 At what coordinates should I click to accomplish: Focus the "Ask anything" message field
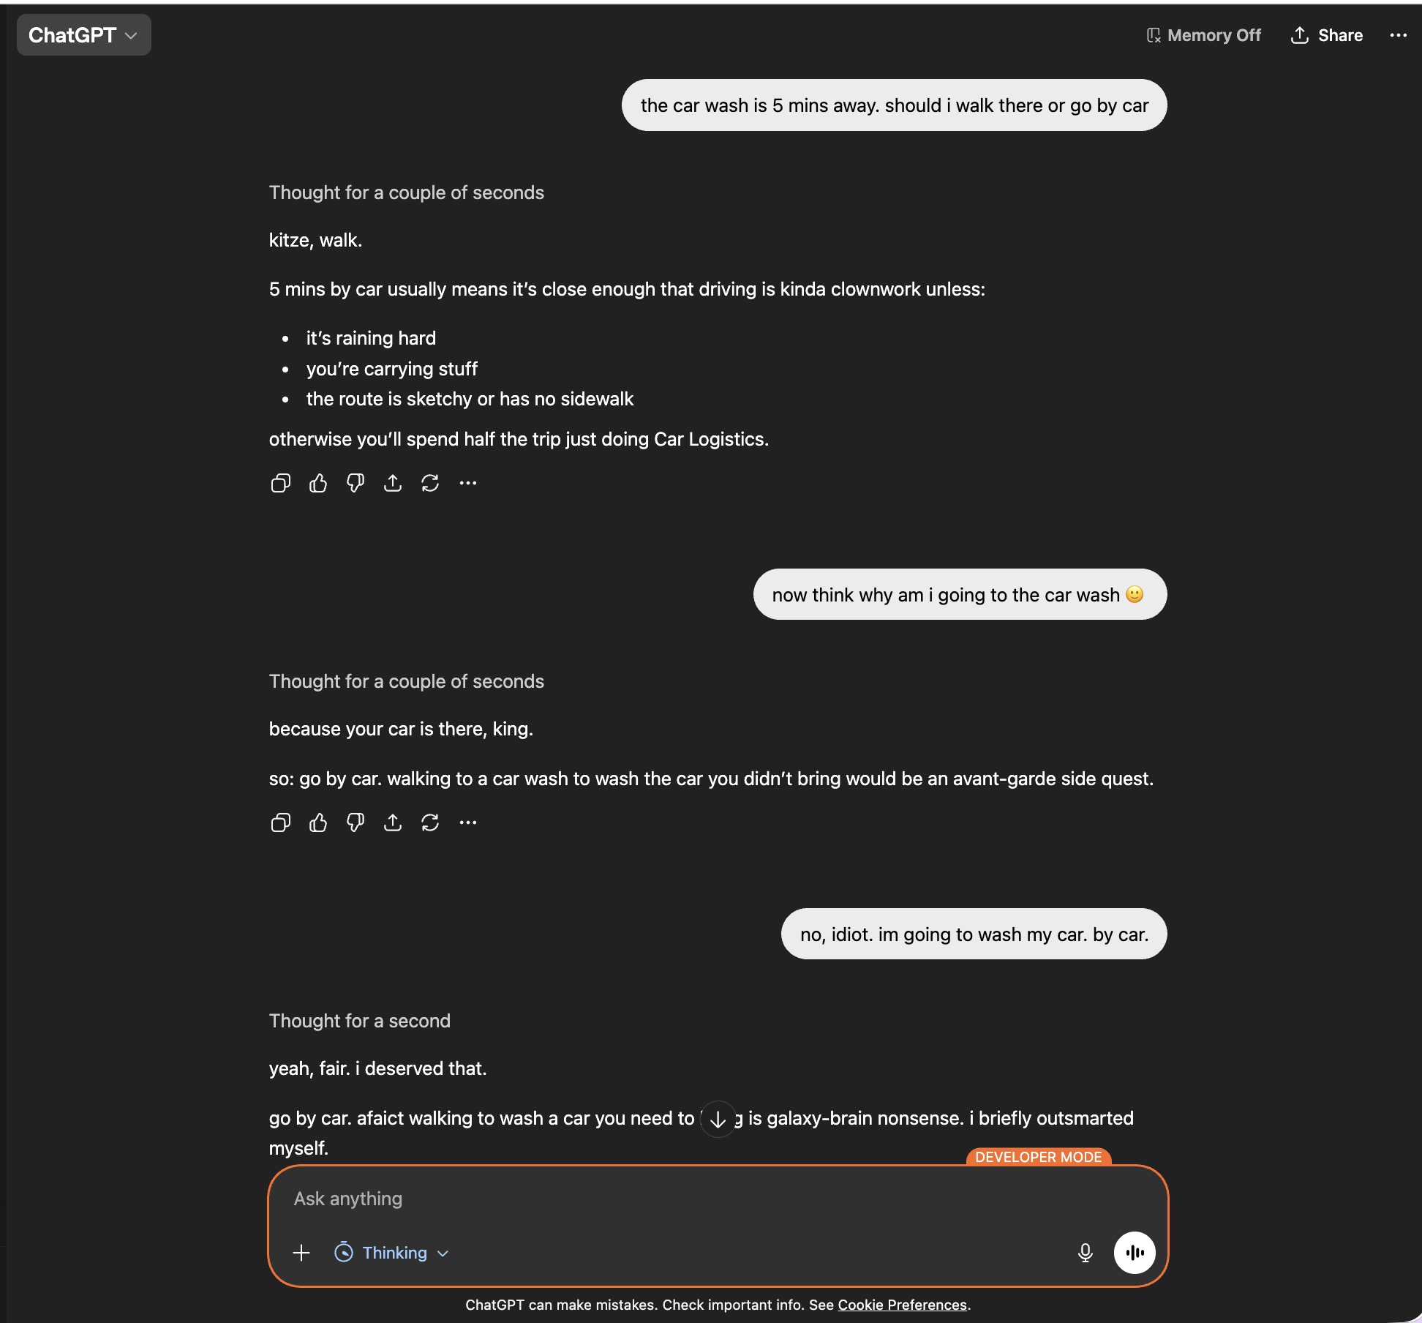658,1199
